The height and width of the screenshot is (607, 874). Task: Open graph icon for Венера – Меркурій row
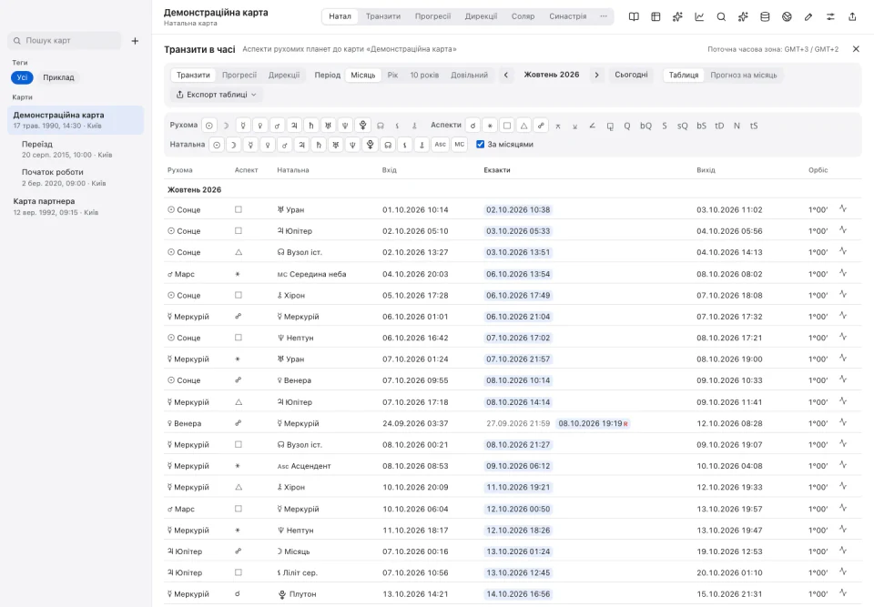click(x=843, y=422)
